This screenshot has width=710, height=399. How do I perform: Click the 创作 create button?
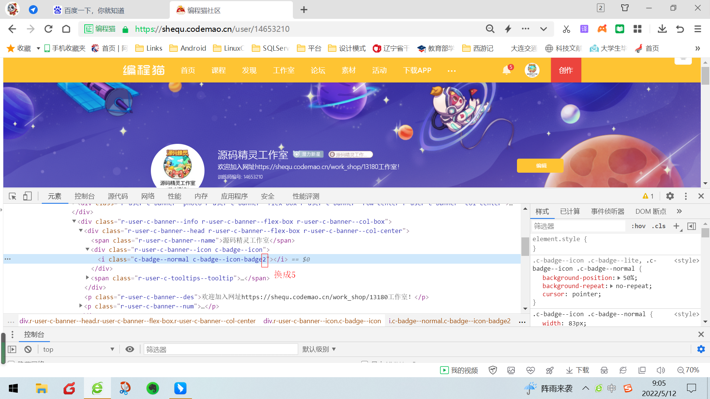tap(566, 70)
